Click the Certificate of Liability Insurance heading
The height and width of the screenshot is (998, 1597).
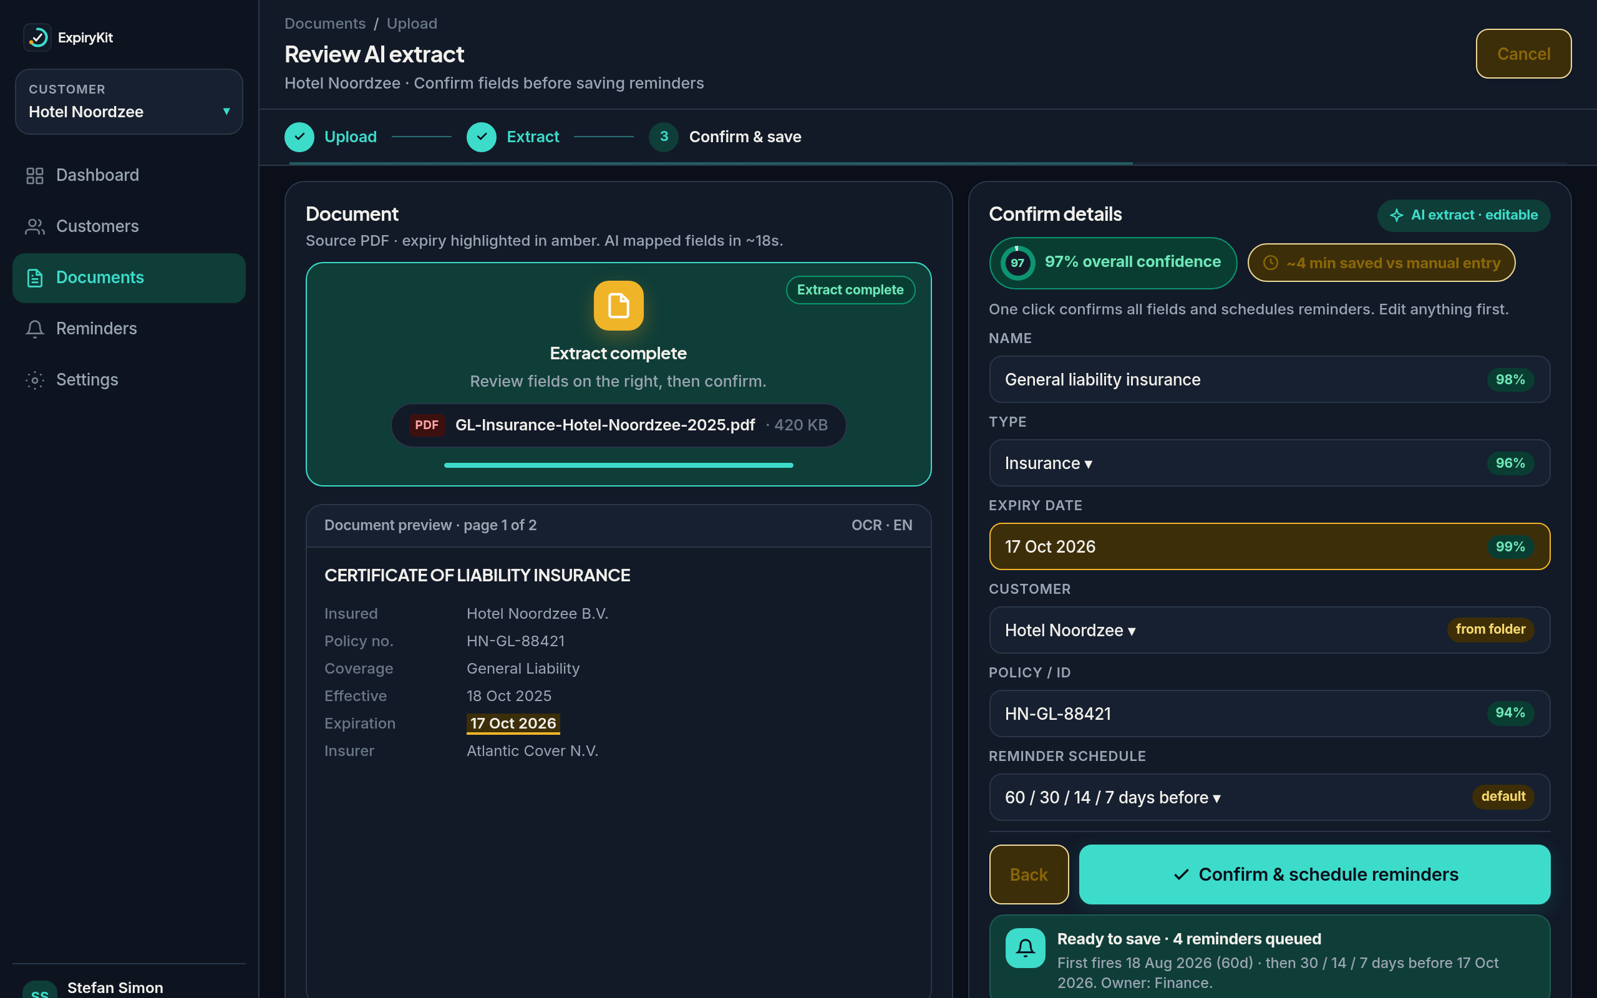click(477, 576)
